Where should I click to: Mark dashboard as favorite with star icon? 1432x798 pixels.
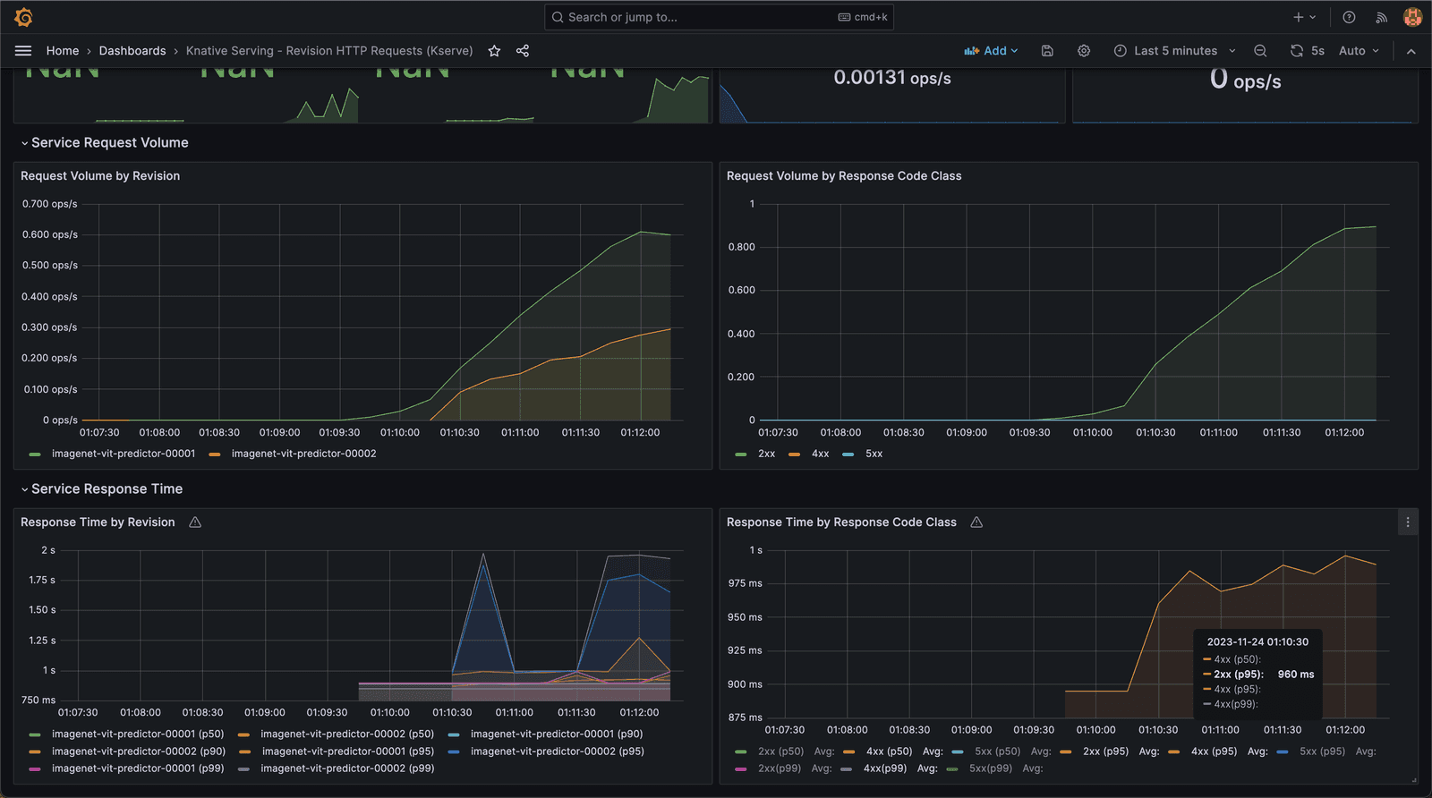pyautogui.click(x=494, y=51)
